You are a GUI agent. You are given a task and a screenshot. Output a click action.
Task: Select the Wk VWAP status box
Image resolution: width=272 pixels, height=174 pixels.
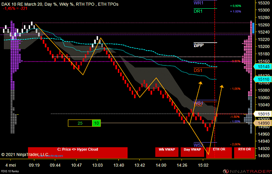coord(167,152)
